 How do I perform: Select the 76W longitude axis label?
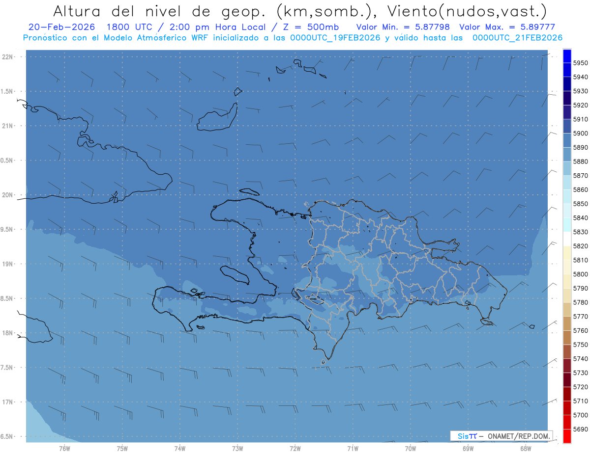(64, 448)
